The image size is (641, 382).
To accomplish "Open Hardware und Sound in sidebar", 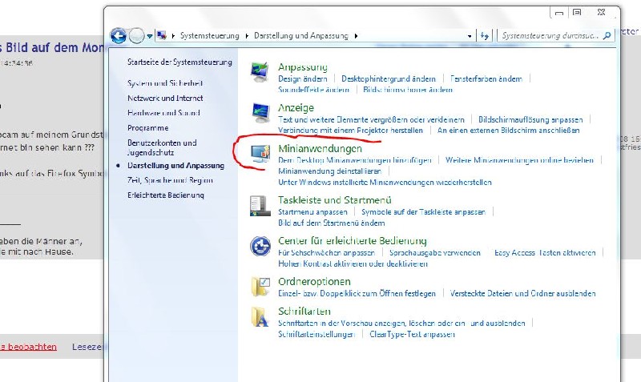I will pyautogui.click(x=163, y=113).
